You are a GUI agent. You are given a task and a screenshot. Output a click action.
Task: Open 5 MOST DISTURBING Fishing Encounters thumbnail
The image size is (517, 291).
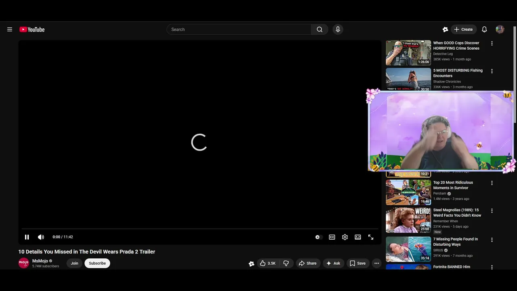coord(408,79)
